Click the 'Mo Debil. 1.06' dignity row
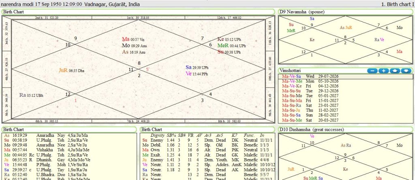 [208, 145]
